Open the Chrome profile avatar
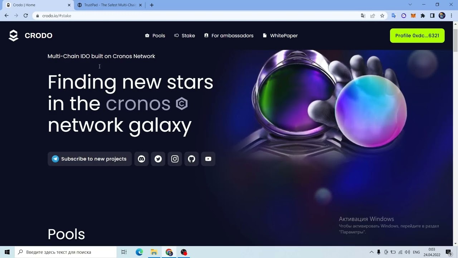The width and height of the screenshot is (458, 258). click(x=442, y=16)
